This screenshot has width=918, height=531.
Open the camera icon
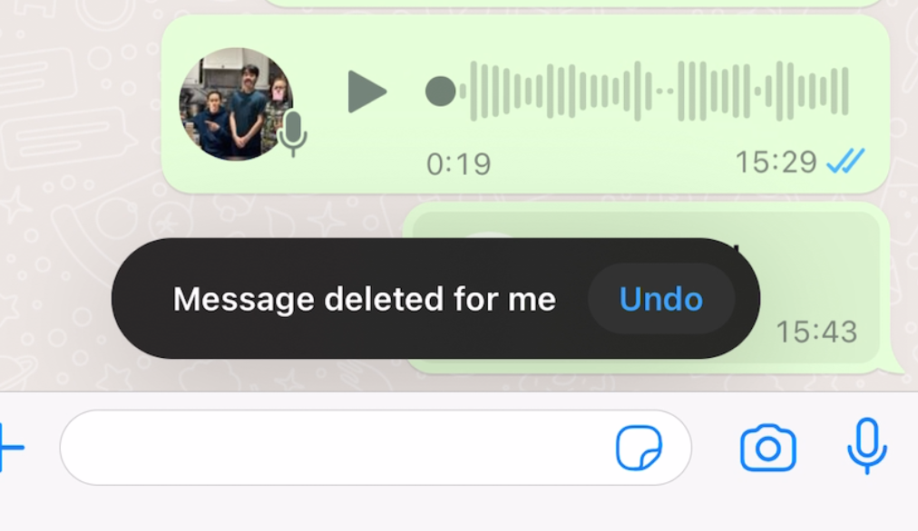coord(767,449)
